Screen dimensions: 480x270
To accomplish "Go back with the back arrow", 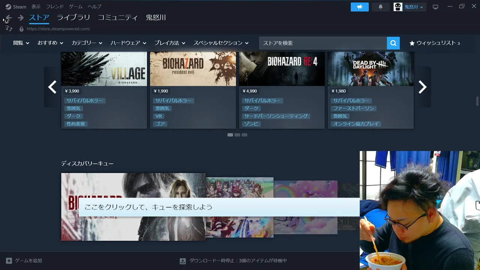I will click(9, 18).
